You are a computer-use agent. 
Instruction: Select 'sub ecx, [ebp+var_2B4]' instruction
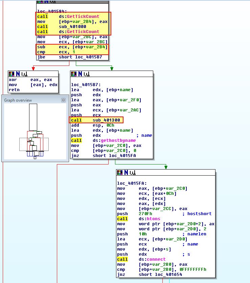point(72,47)
